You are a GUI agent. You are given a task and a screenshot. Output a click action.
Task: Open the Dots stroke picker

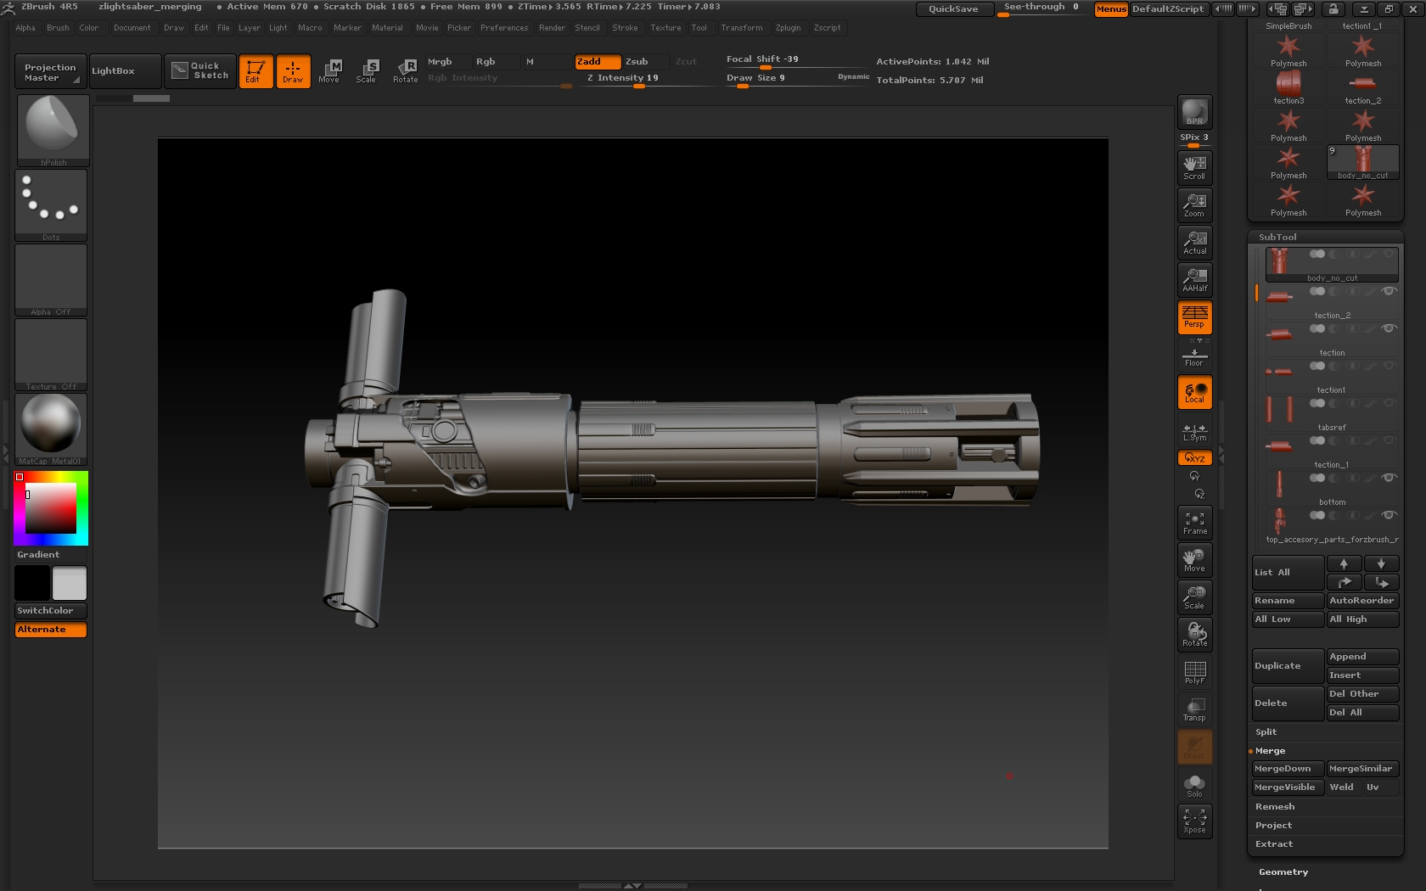coord(51,205)
